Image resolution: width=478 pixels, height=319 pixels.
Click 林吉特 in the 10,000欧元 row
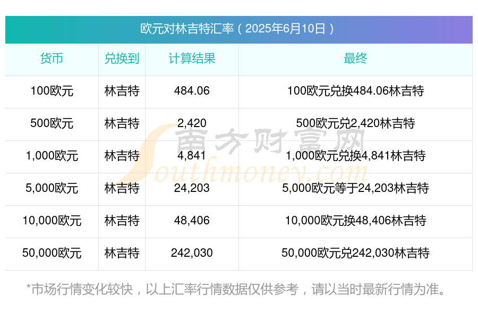pyautogui.click(x=122, y=221)
